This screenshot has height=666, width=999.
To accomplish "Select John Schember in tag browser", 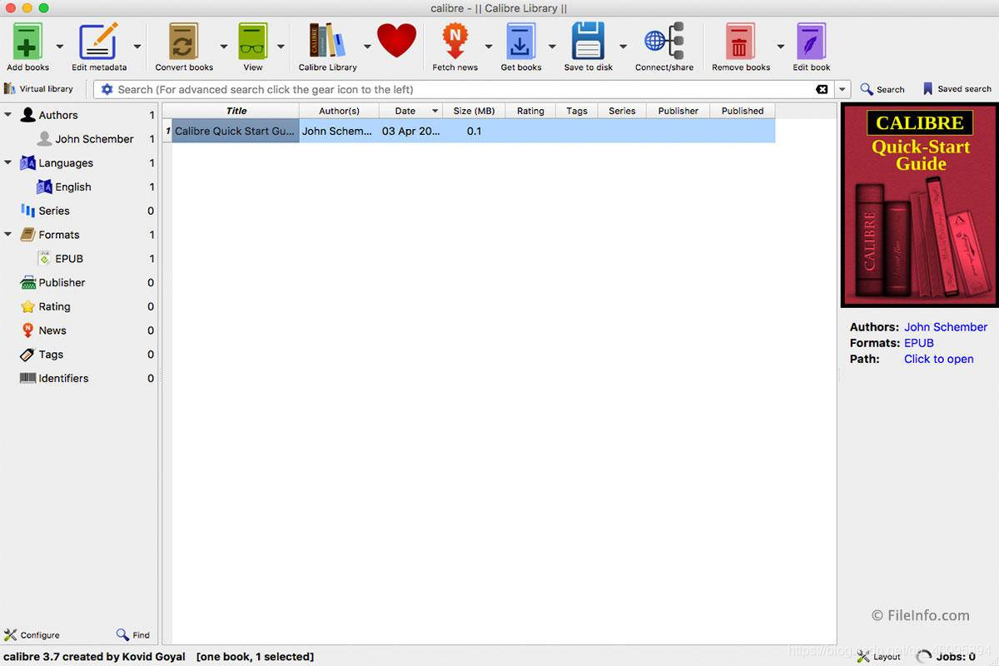I will [x=94, y=139].
